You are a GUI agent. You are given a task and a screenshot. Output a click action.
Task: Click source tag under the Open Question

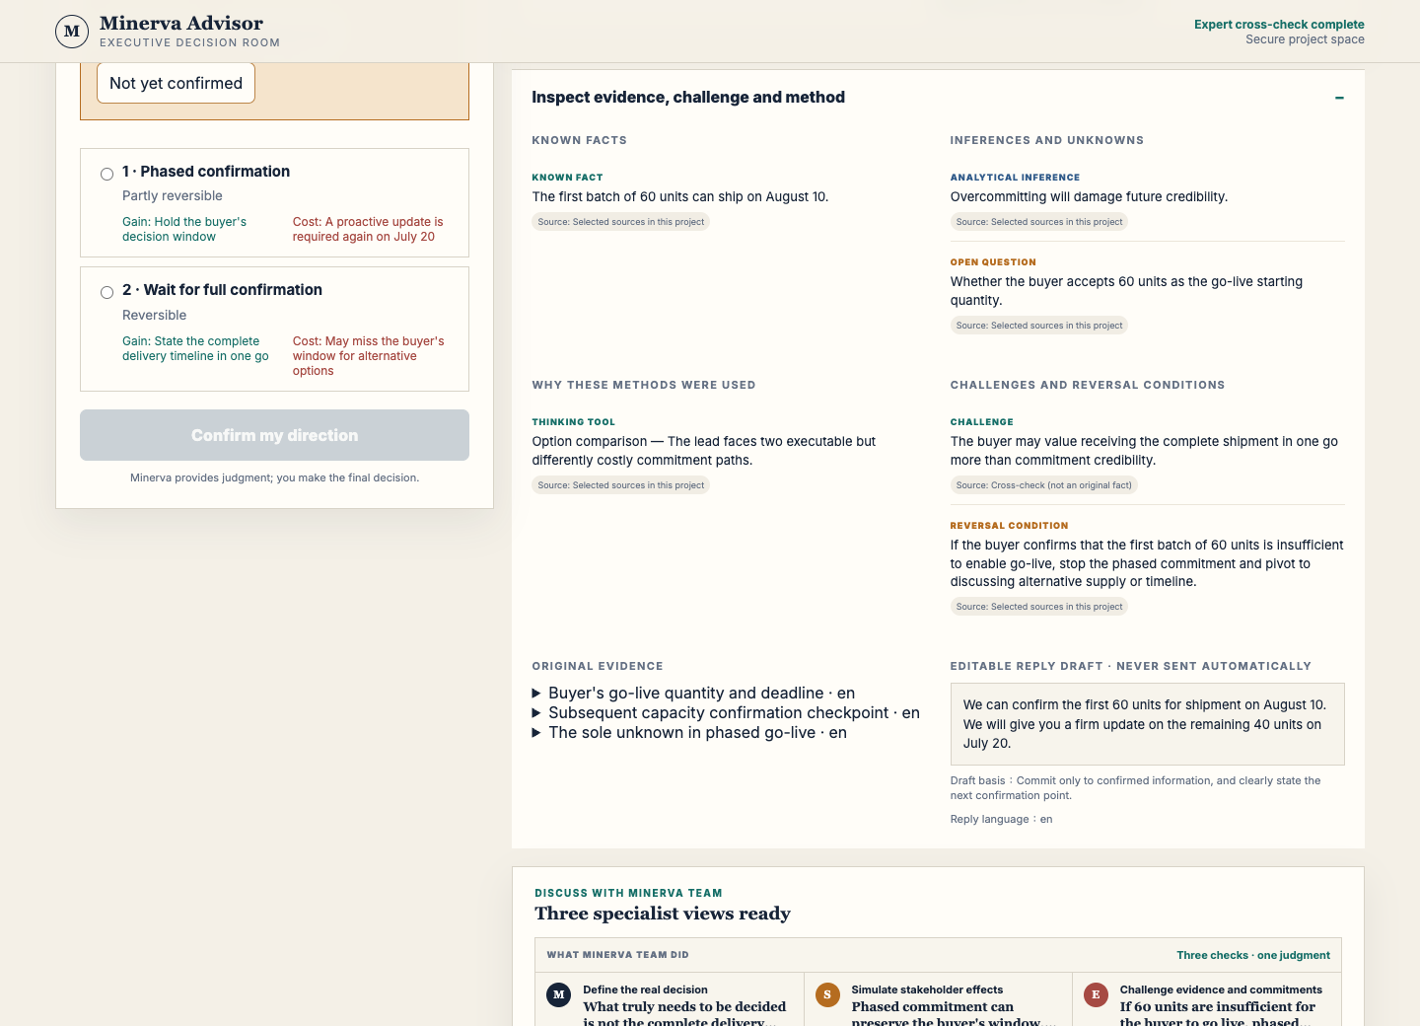point(1039,326)
